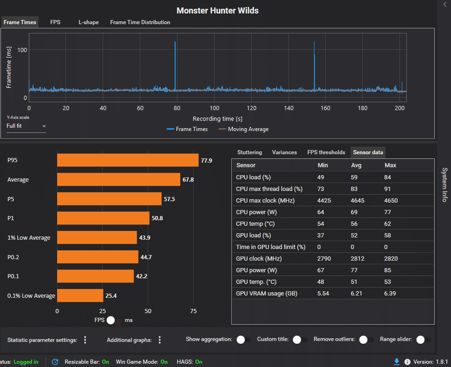451x367 pixels.
Task: Switch to FPS tab
Action: (55, 22)
